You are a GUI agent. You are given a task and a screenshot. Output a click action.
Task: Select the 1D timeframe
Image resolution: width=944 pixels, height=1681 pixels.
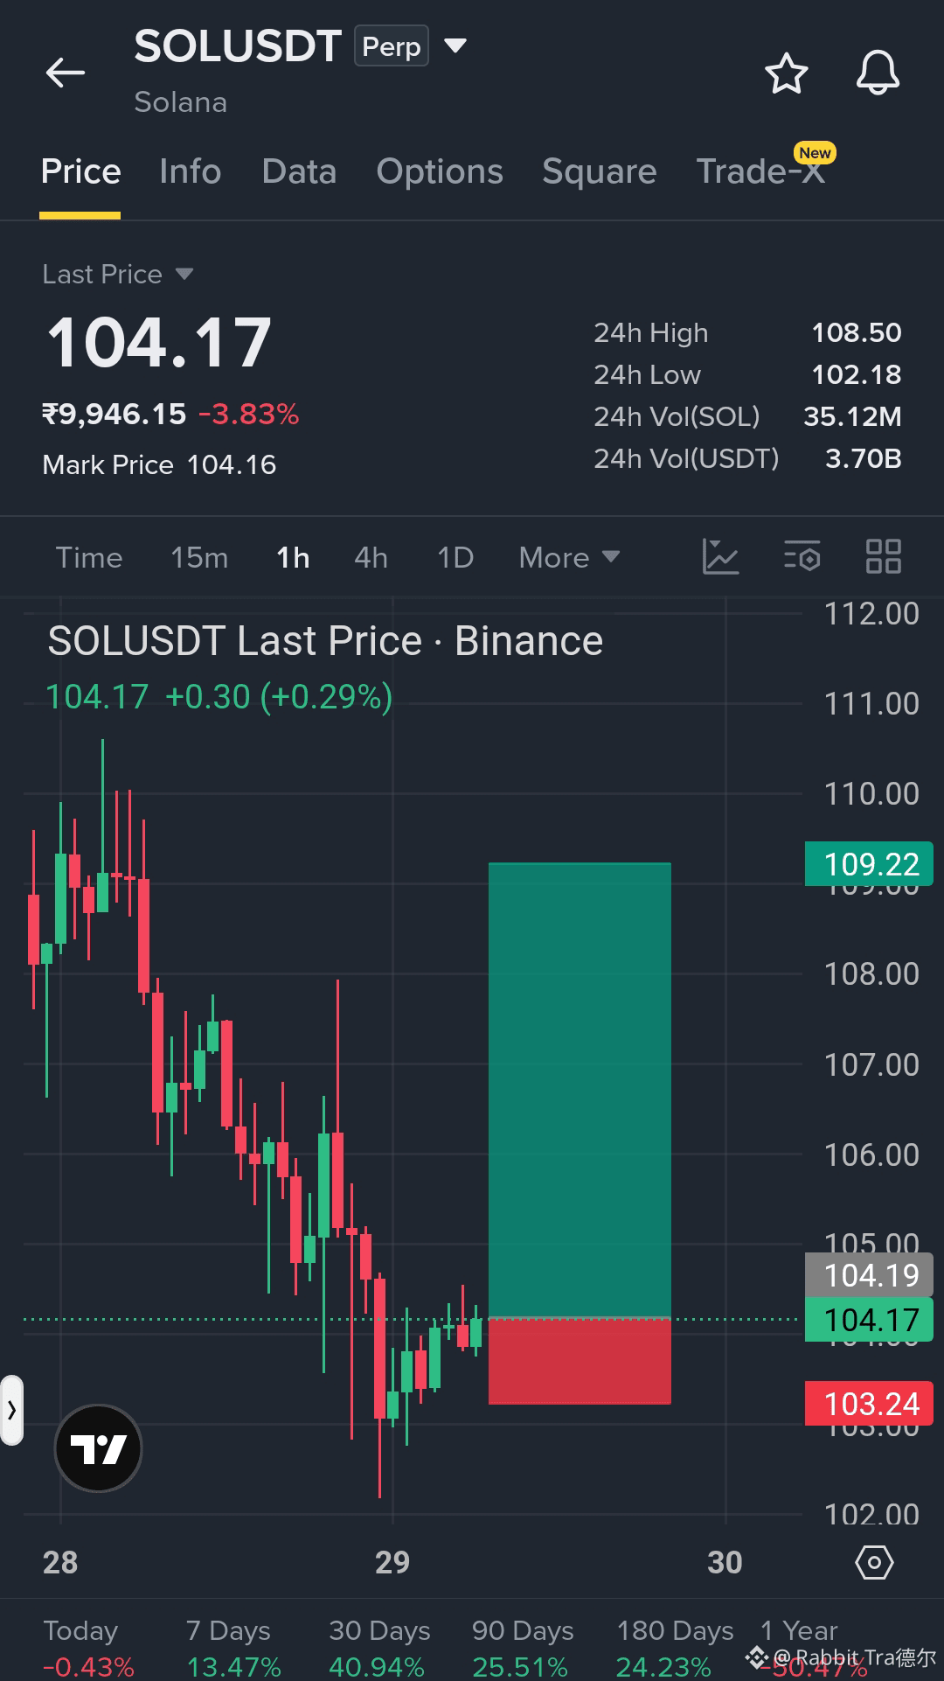(x=455, y=557)
